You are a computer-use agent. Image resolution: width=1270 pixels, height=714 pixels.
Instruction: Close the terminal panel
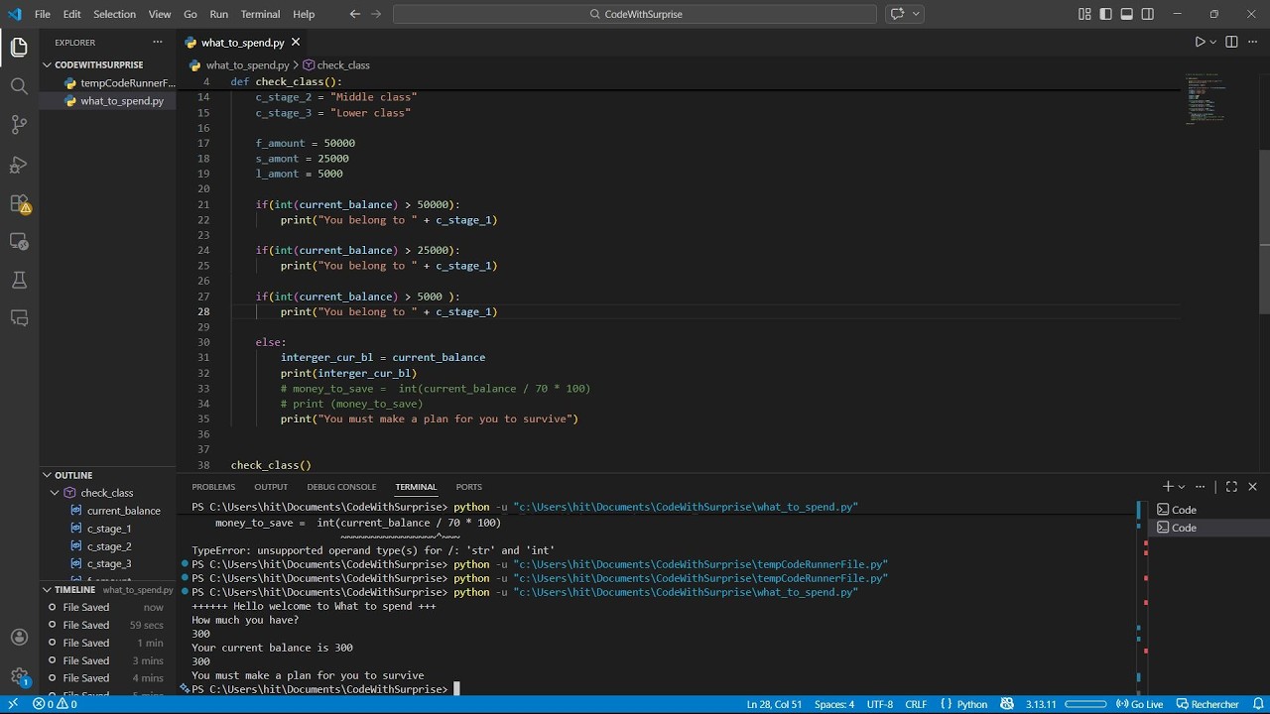(x=1252, y=487)
